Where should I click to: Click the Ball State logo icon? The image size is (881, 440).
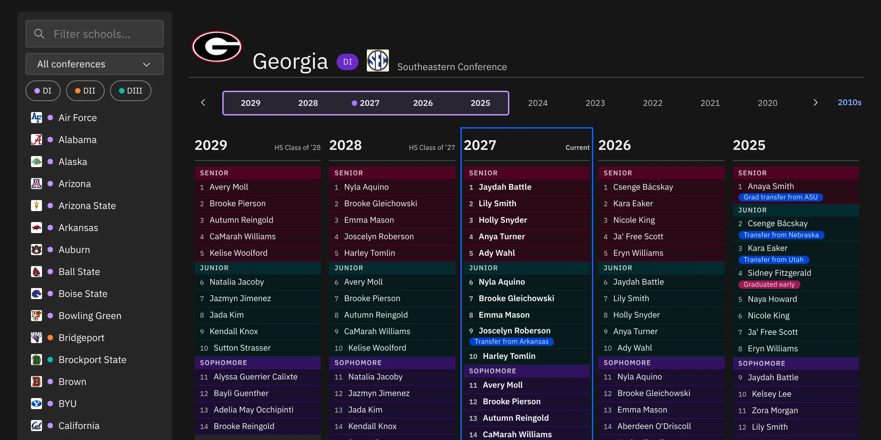pos(36,272)
